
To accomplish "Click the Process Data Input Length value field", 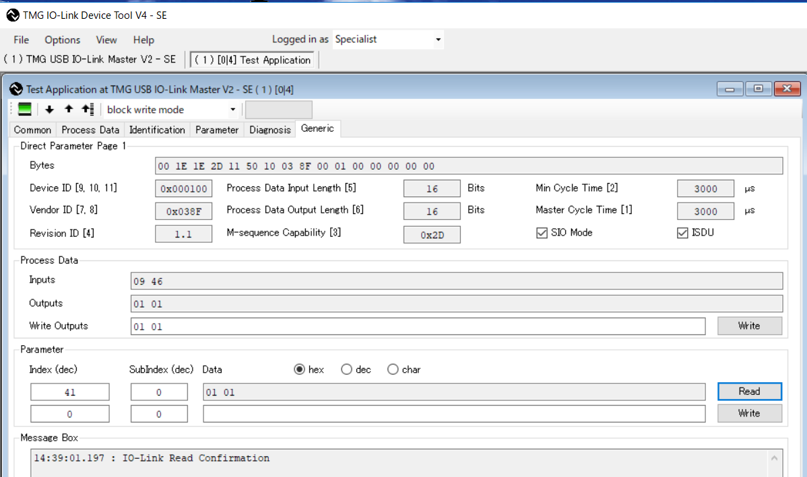I will tap(432, 188).
